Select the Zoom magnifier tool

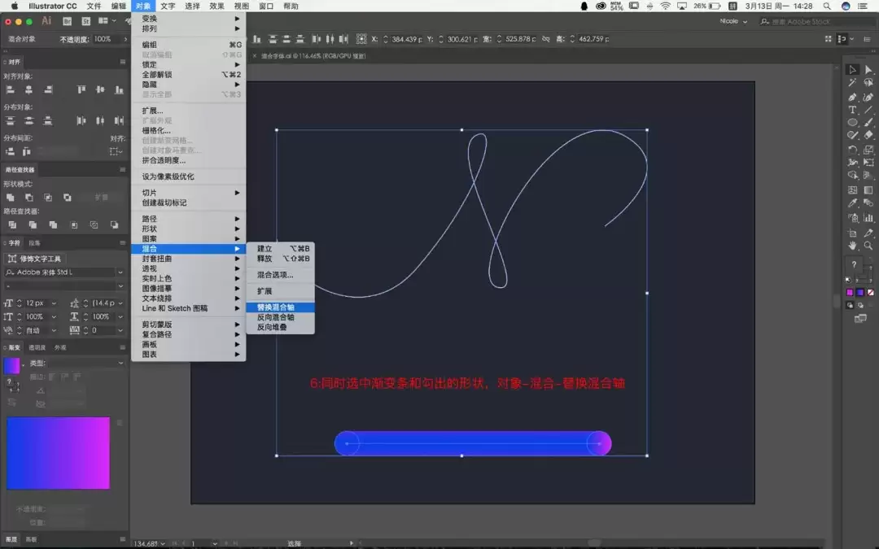click(868, 246)
